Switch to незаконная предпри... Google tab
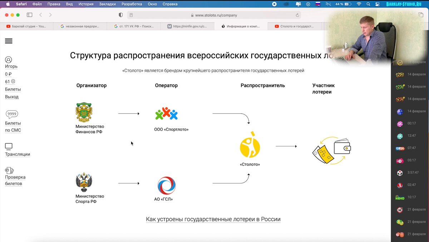This screenshot has width=429, height=242. click(80, 26)
